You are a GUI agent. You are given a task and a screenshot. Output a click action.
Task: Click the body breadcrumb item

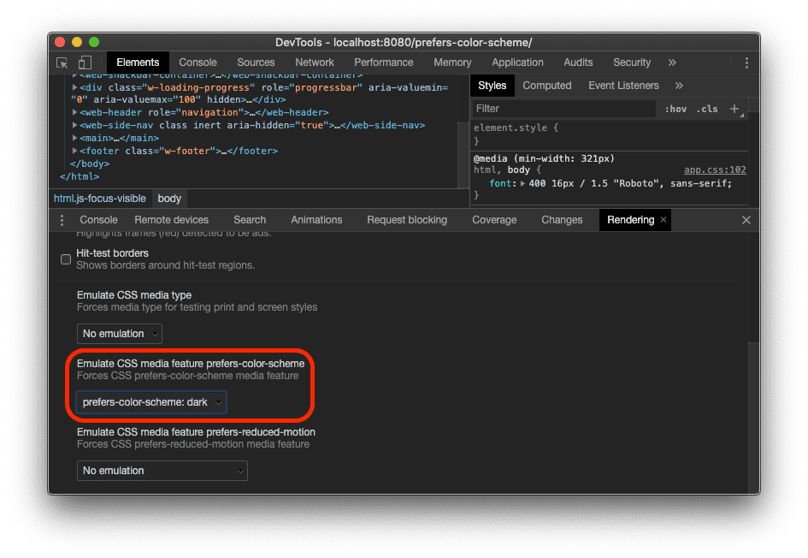168,198
